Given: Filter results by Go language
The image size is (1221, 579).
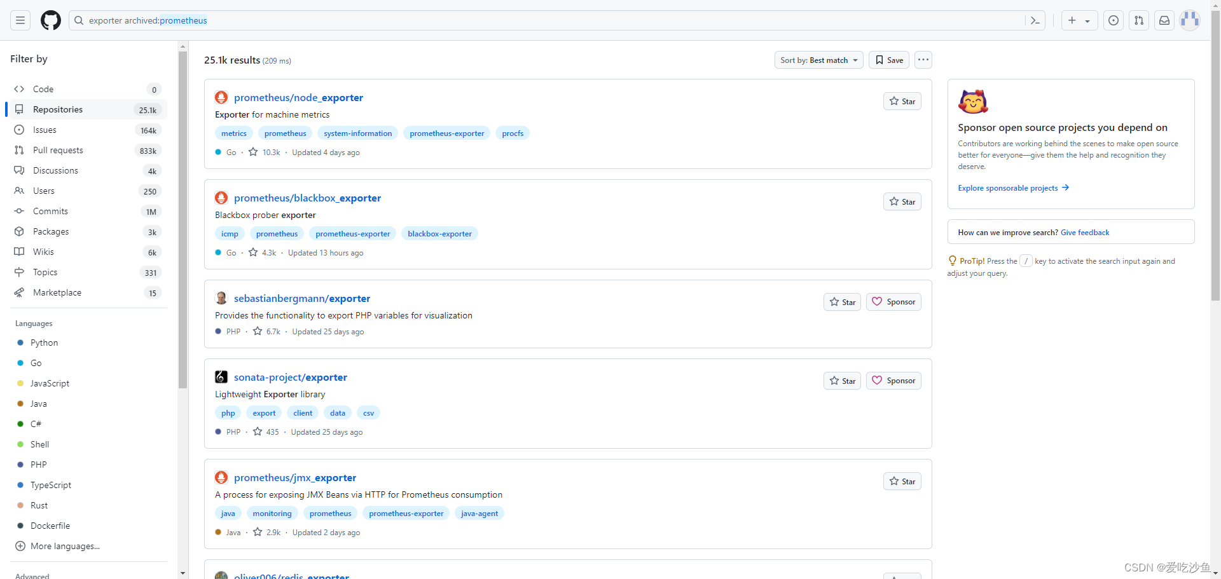Looking at the screenshot, I should (36, 363).
